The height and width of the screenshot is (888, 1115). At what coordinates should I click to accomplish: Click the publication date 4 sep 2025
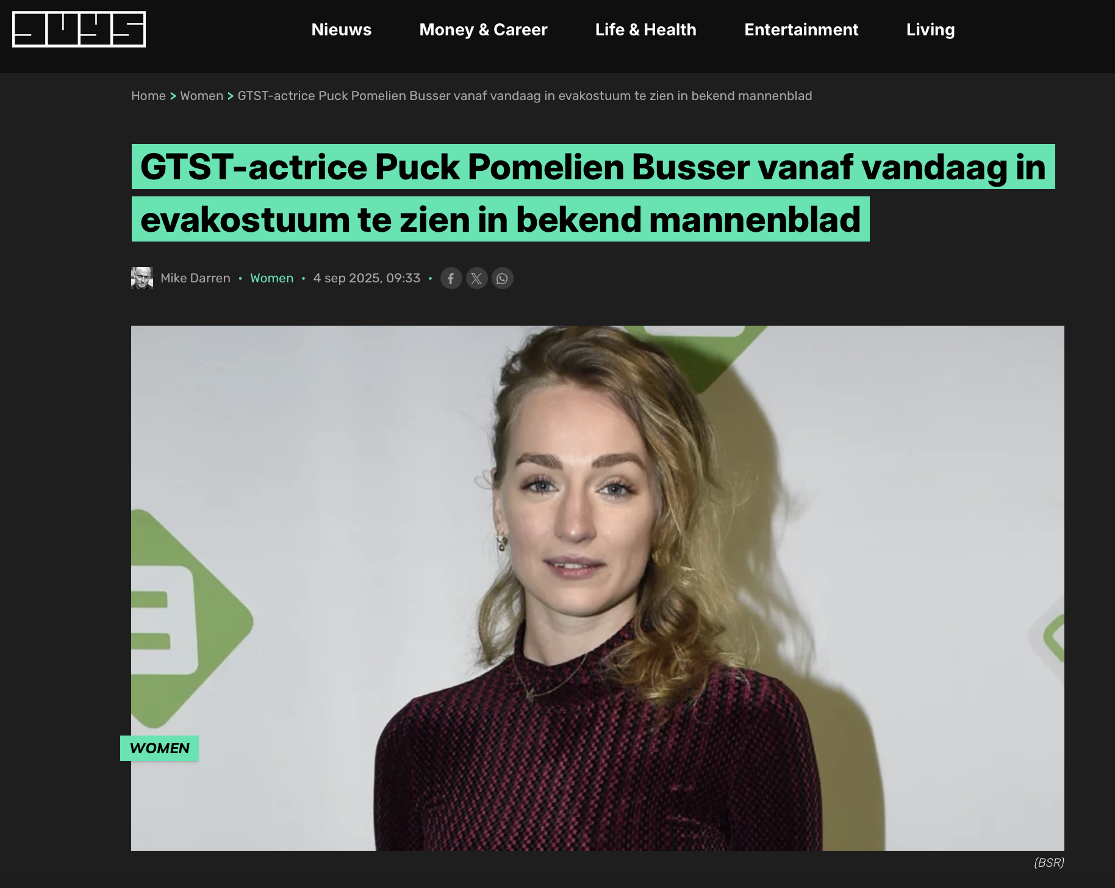[x=367, y=278]
